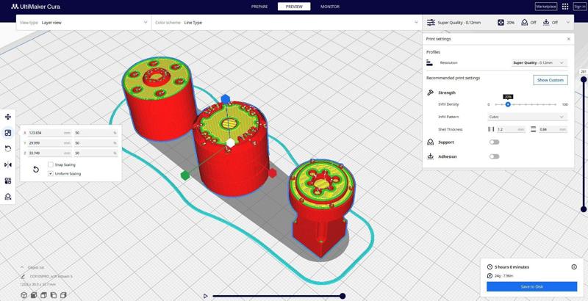Switch to front view cube icon

tap(33, 295)
